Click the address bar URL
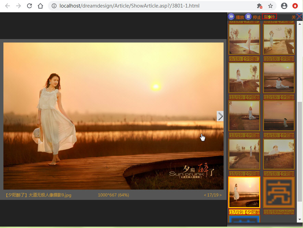The height and width of the screenshot is (228, 303). (x=129, y=6)
